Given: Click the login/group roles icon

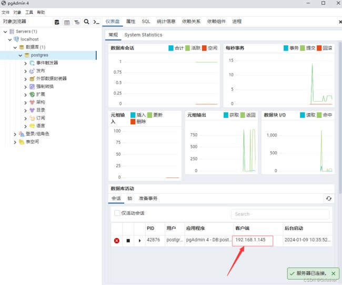Looking at the screenshot, I should tap(22, 134).
